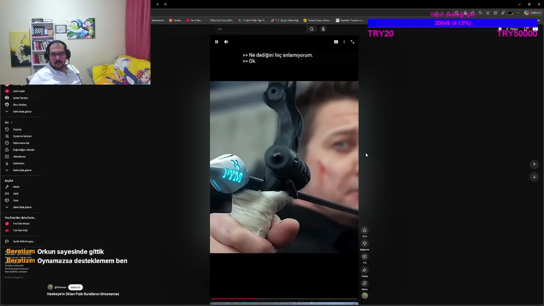Open the Karakter Tasarımı bookmark

350,20
